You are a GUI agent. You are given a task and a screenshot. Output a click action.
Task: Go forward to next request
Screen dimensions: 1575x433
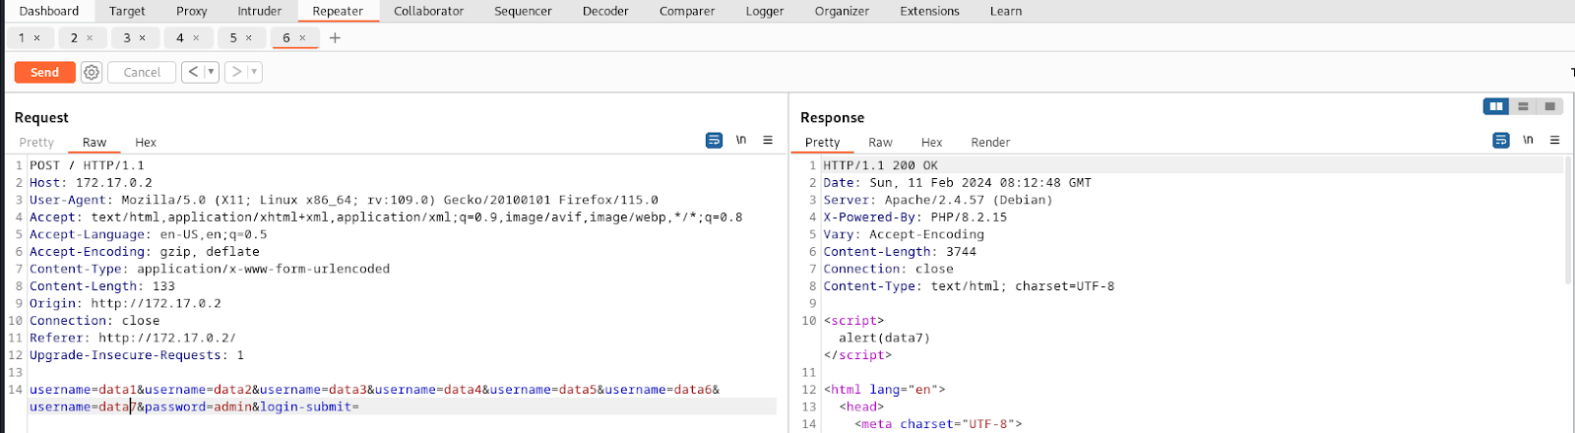(236, 72)
